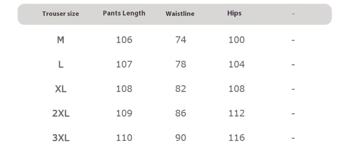The image size is (348, 152).
Task: Click the 3XL size row label
Action: (x=61, y=138)
